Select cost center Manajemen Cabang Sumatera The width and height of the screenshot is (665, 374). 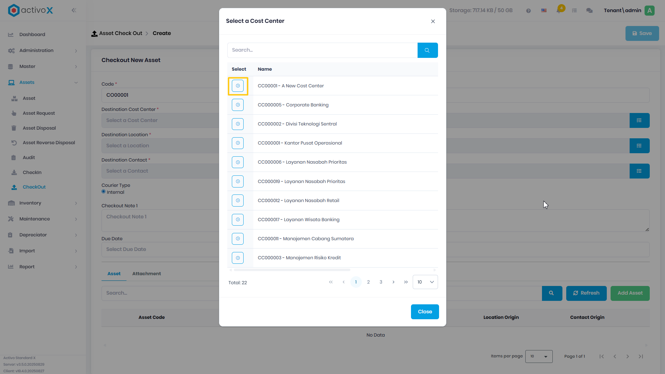[x=238, y=239]
